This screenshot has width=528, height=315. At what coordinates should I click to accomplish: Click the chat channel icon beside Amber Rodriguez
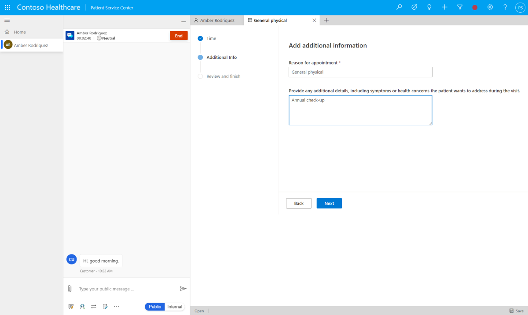[70, 36]
